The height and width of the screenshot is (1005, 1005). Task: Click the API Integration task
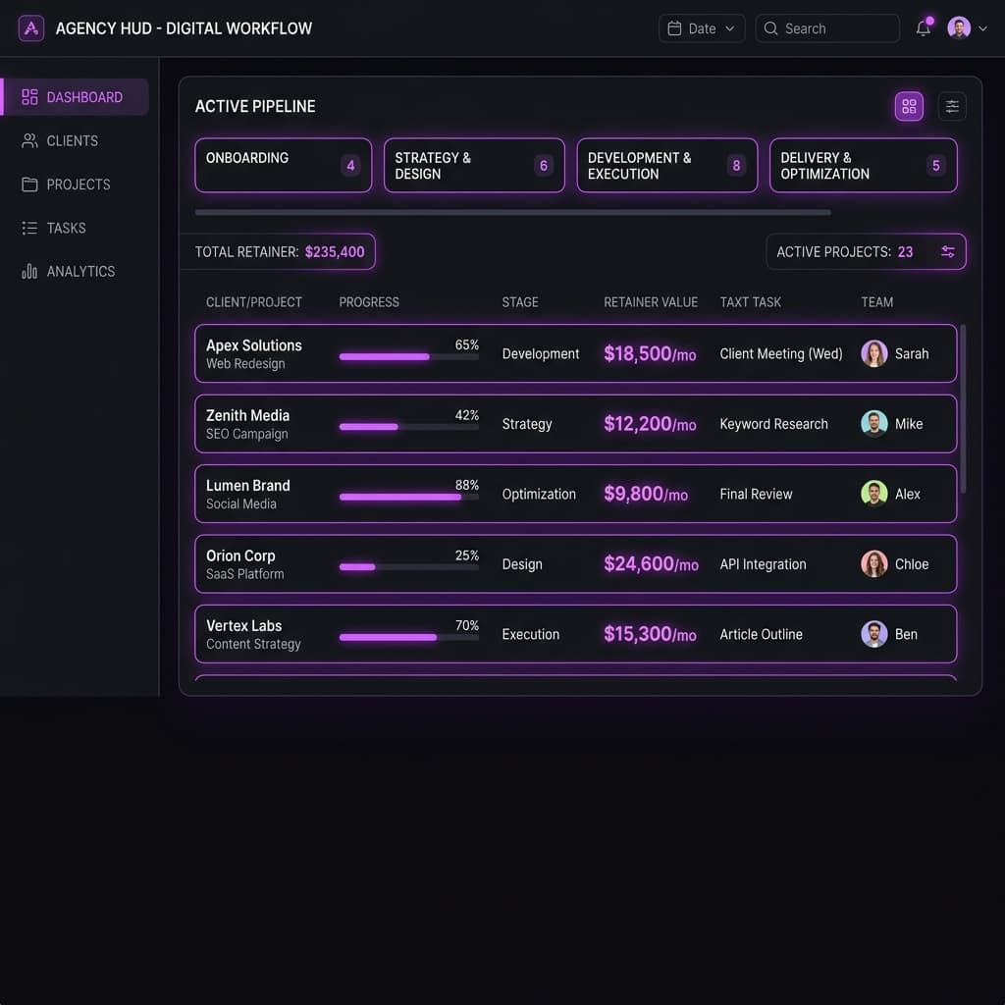[x=763, y=564]
